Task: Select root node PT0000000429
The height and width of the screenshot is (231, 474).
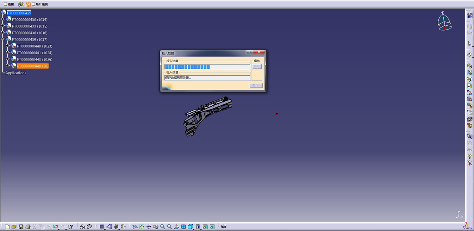Action: point(19,13)
